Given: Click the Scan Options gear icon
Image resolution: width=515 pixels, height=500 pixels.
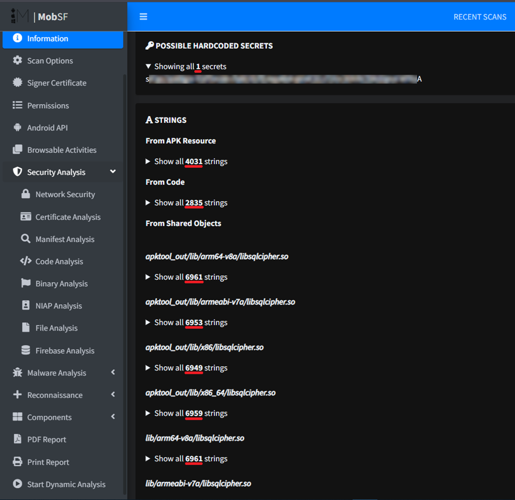Looking at the screenshot, I should (17, 60).
